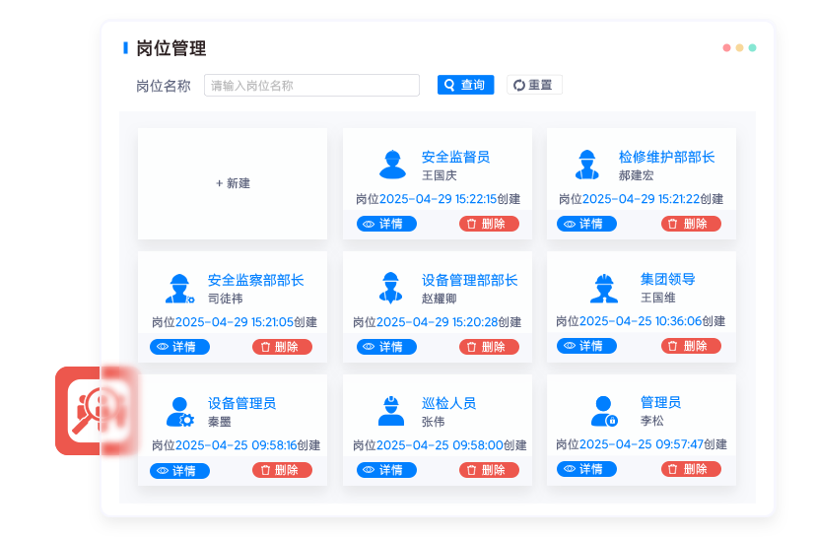Click the 检修维护部部长 worker avatar icon
The width and height of the screenshot is (815, 537).
tap(588, 165)
